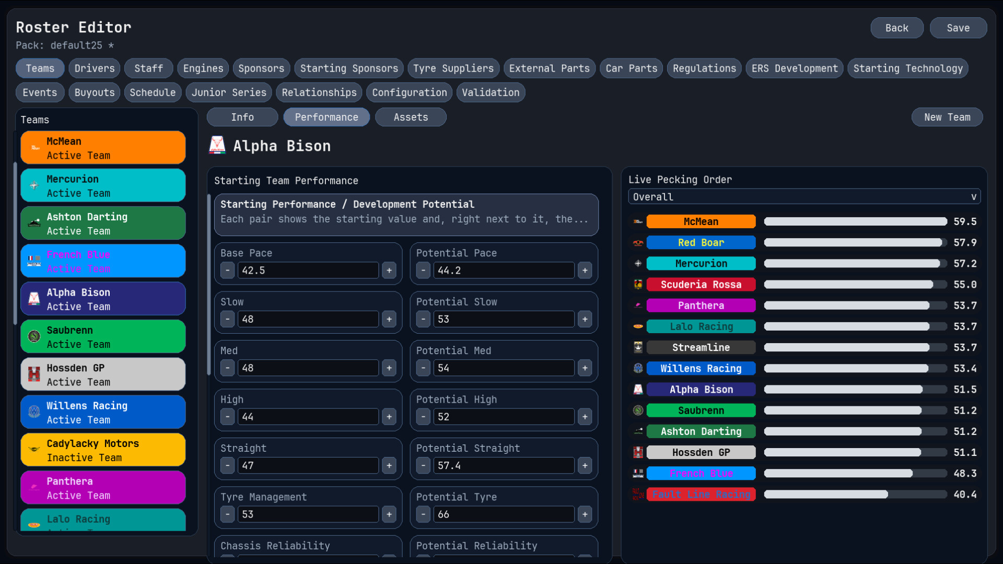Increase Potential Pace with plus button

point(585,271)
